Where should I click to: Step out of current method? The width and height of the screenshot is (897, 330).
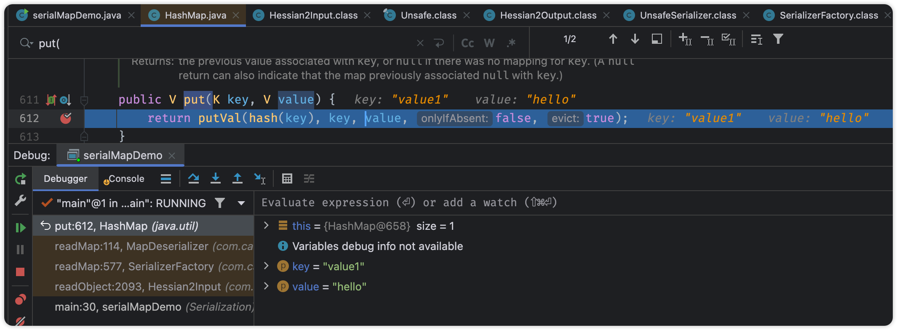tap(238, 178)
